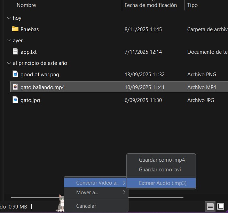Image resolution: width=228 pixels, height=213 pixels.
Task: Collapse the "ayer" group
Action: tap(9, 41)
